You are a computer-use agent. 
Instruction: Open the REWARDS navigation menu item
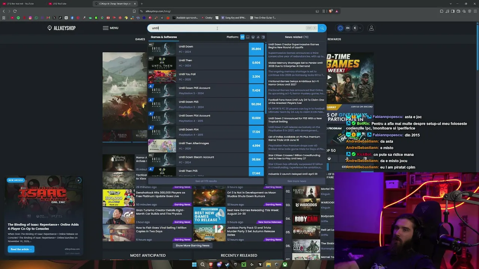[x=334, y=39]
